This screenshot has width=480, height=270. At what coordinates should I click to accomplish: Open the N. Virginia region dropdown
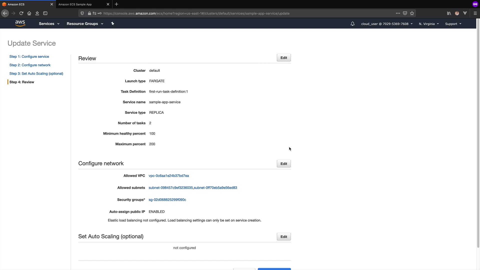(429, 24)
